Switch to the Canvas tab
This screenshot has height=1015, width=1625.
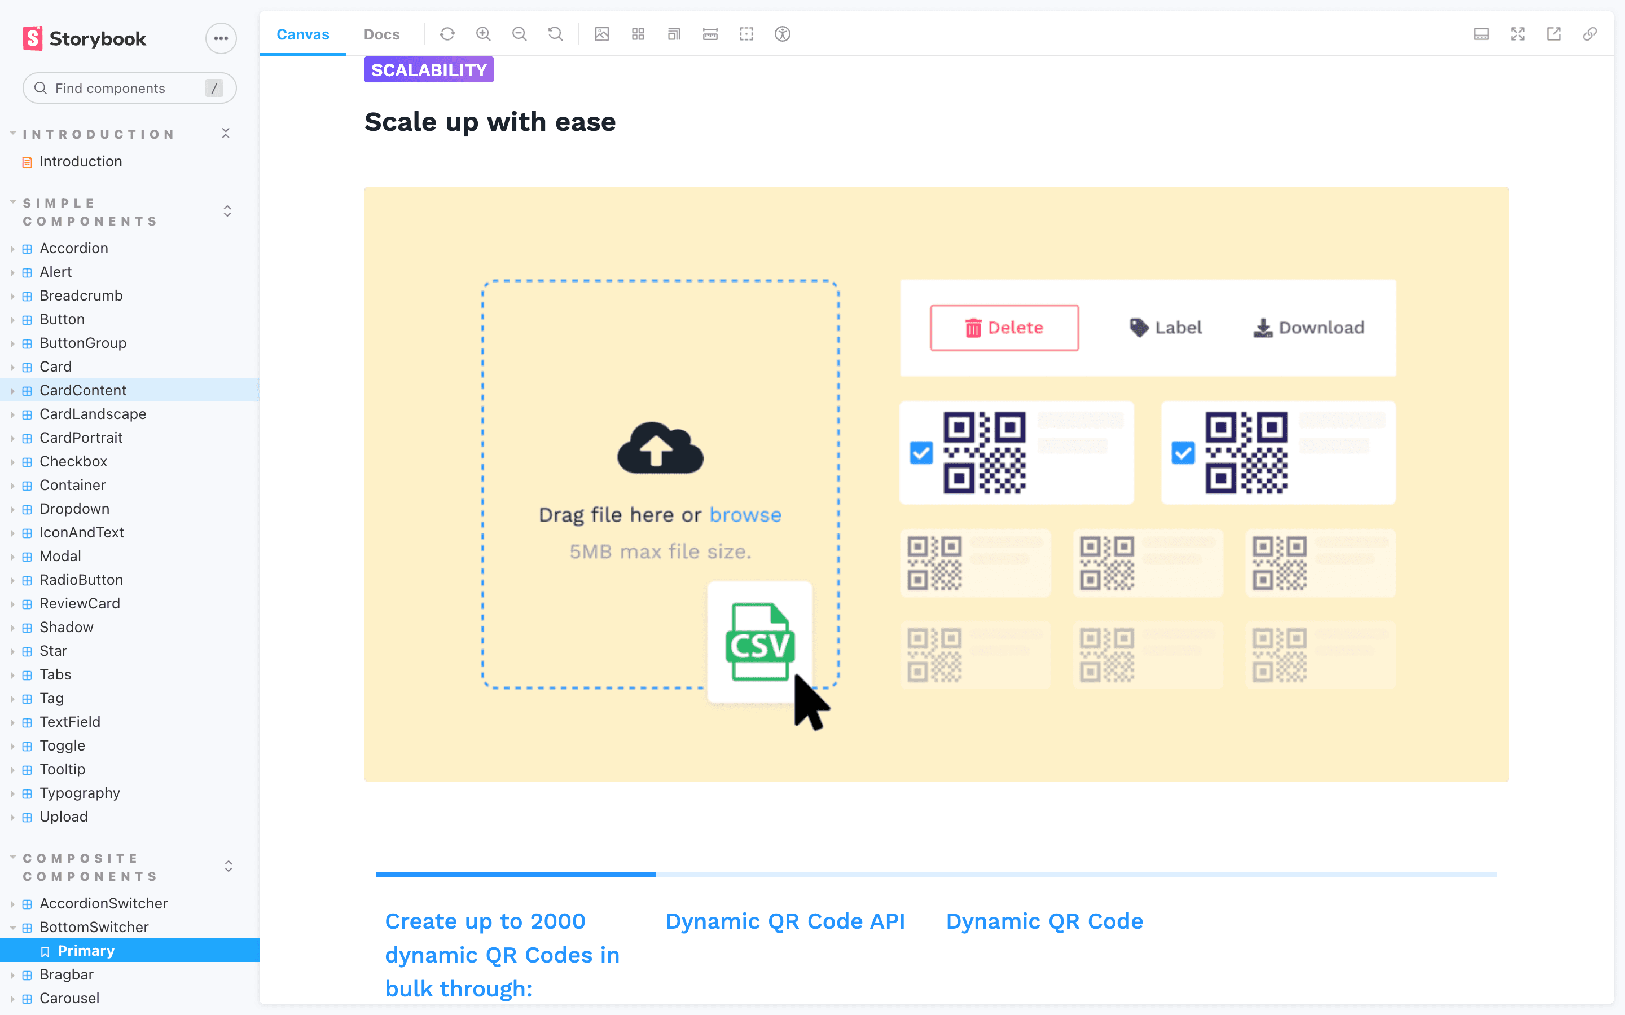(x=303, y=34)
